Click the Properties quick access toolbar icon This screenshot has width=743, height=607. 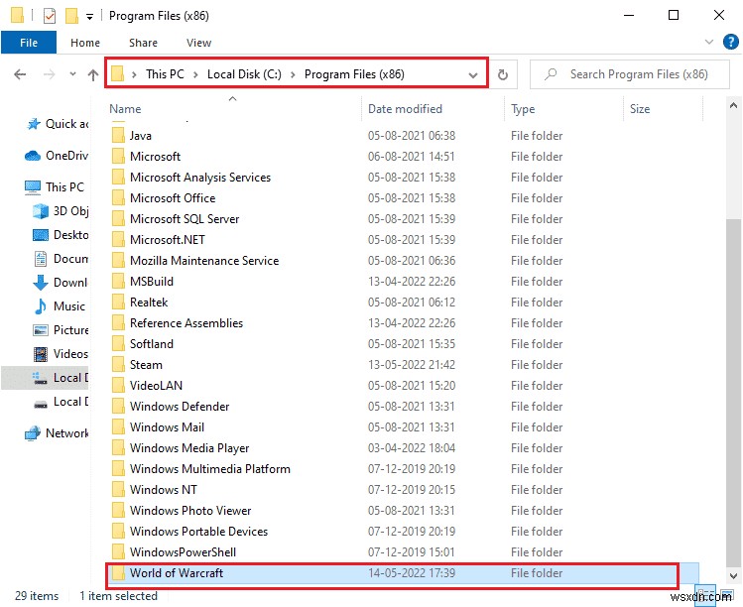pyautogui.click(x=50, y=16)
